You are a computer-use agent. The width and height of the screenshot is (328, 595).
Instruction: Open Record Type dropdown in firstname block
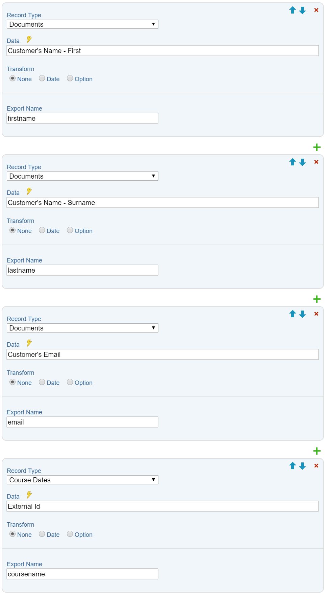[x=82, y=24]
